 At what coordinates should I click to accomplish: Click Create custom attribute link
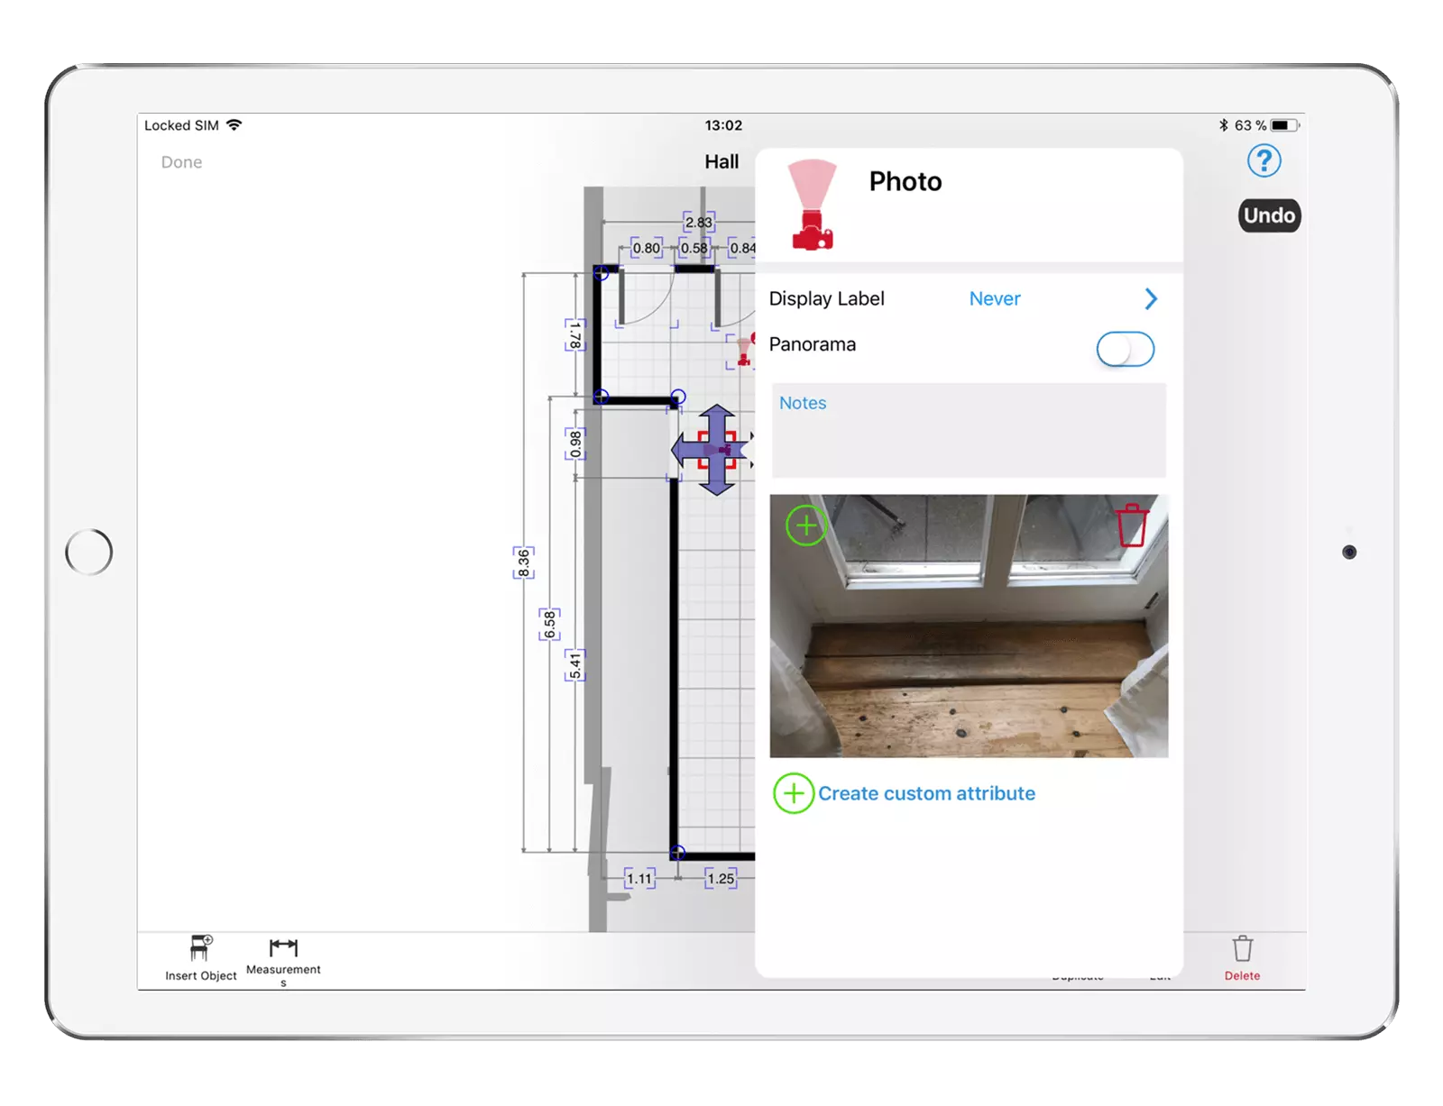[x=926, y=793]
